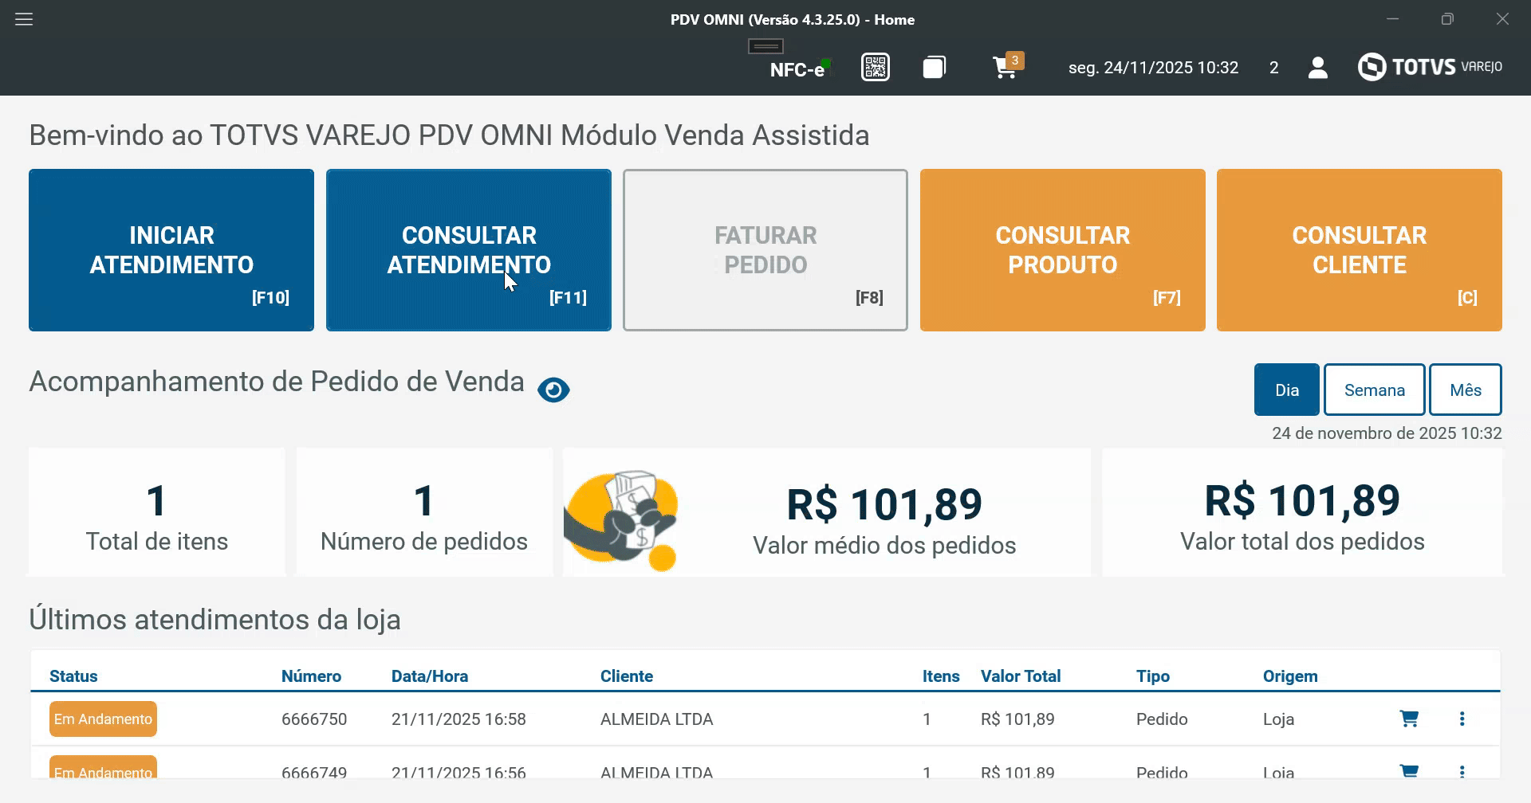
Task: Click date 21/11/2025 16:58
Action: coord(459,719)
